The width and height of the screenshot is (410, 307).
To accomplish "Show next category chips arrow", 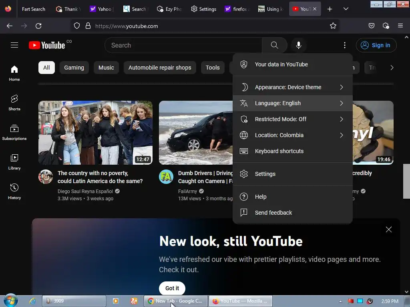I will pyautogui.click(x=392, y=68).
